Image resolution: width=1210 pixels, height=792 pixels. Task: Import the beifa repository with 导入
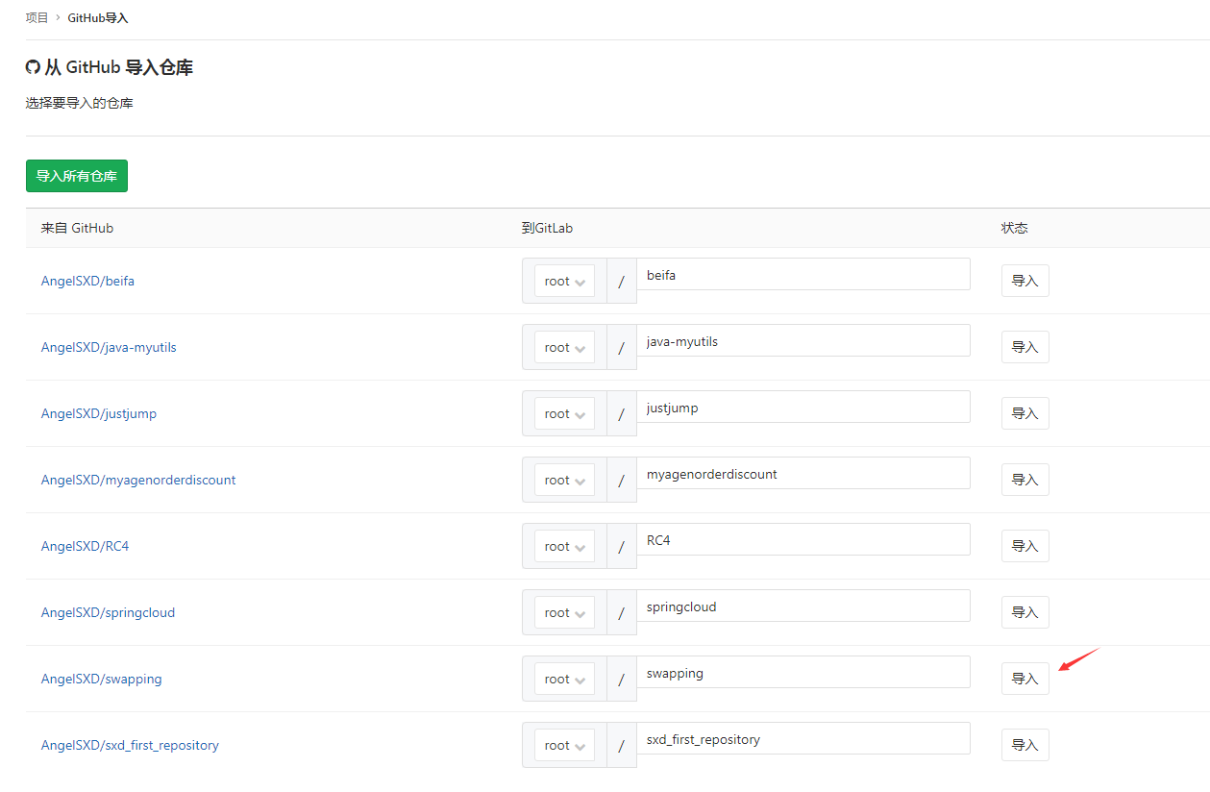coord(1025,281)
